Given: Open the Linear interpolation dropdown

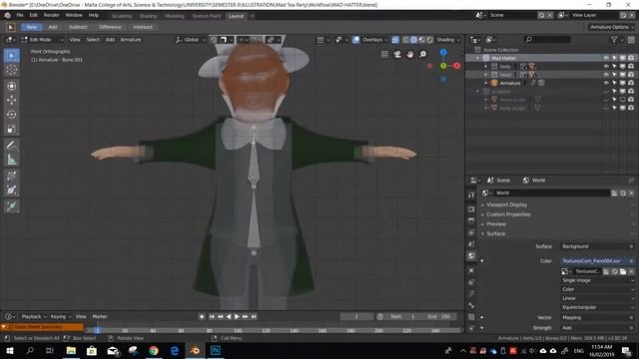Looking at the screenshot, I should [597, 298].
